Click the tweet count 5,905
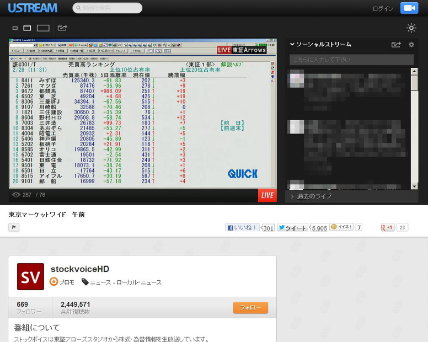This screenshot has width=428, height=342. click(x=319, y=228)
